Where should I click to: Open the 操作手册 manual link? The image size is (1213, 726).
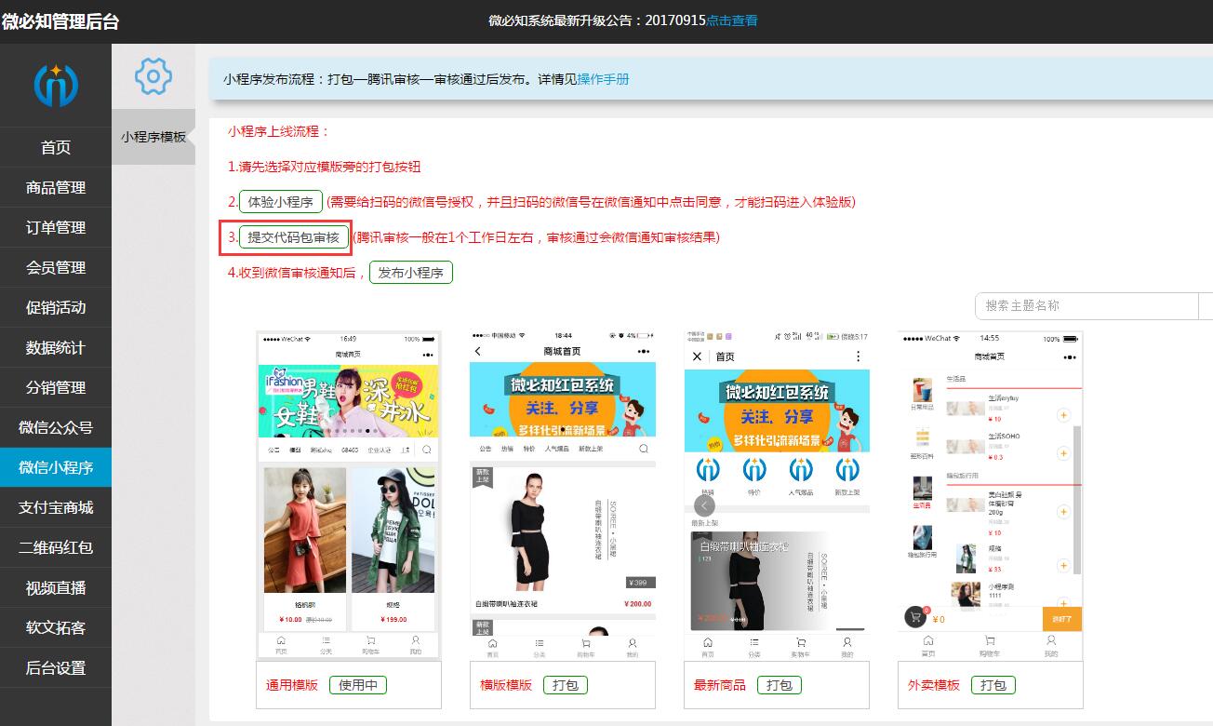[606, 79]
